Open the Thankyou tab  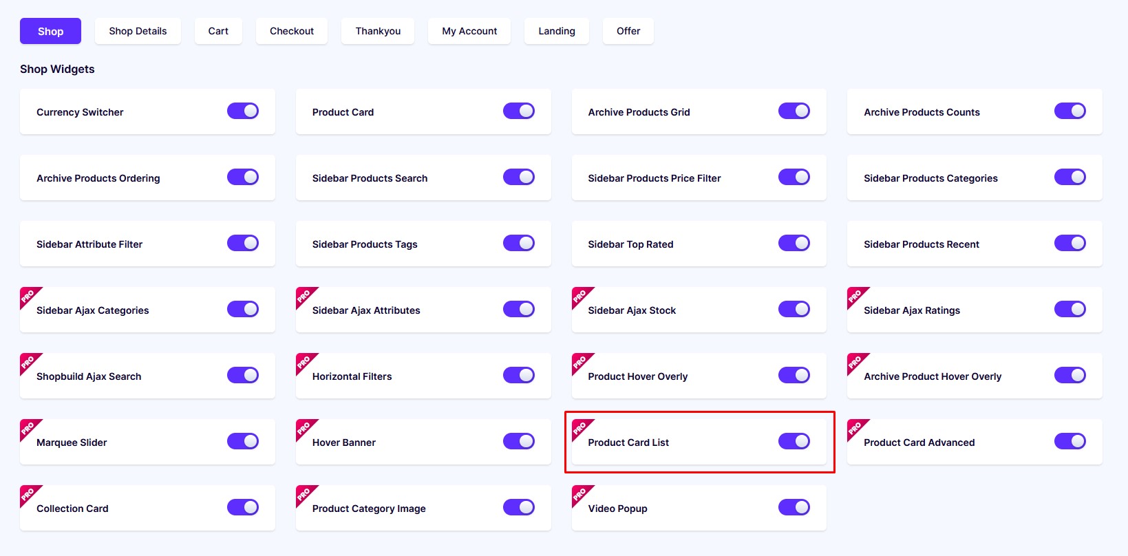(x=378, y=31)
